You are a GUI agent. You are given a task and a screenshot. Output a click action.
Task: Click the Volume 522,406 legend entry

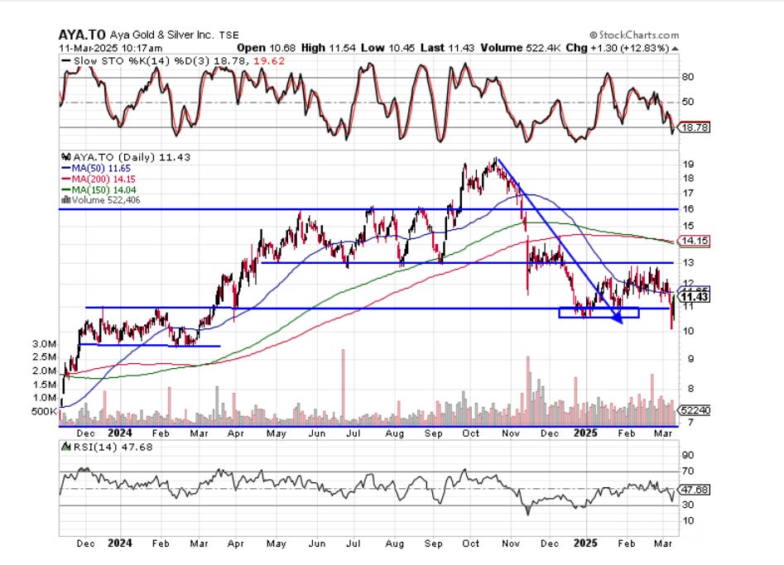pyautogui.click(x=106, y=200)
